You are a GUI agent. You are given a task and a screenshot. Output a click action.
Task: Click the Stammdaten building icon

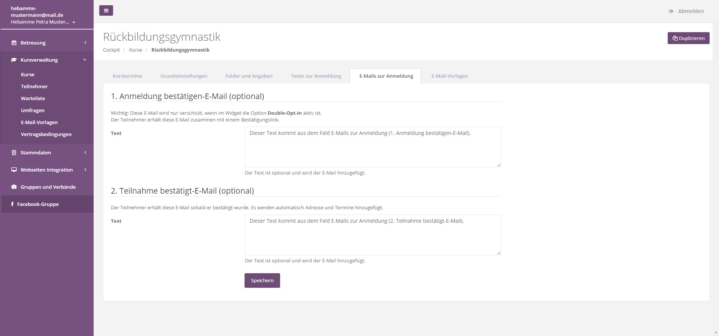pos(14,152)
